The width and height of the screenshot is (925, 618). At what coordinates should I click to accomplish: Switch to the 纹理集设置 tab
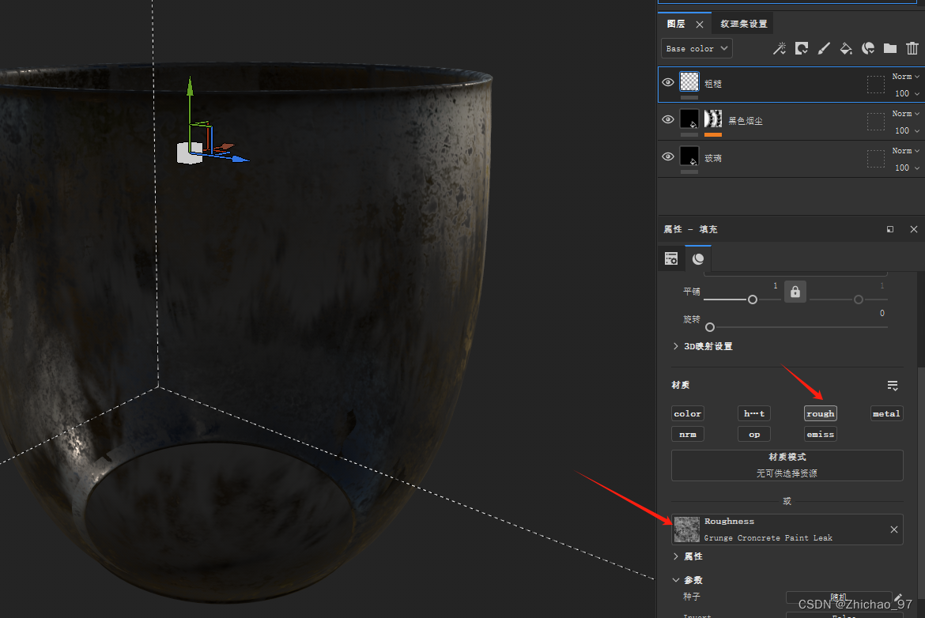point(744,24)
